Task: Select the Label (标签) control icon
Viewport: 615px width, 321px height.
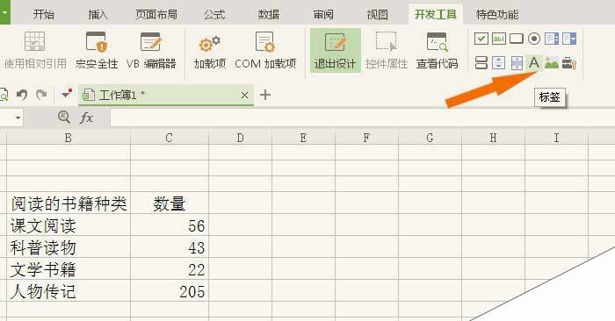Action: (534, 62)
